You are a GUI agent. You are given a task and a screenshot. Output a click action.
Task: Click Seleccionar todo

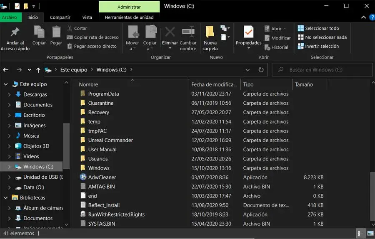tap(318, 28)
